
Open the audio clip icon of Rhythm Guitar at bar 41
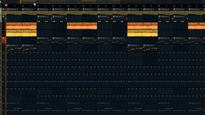coord(128,24)
